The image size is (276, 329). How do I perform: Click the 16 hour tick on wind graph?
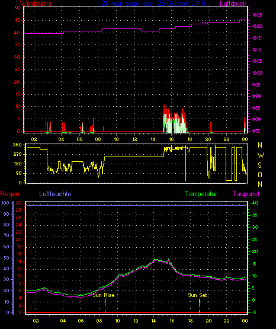[171, 139]
